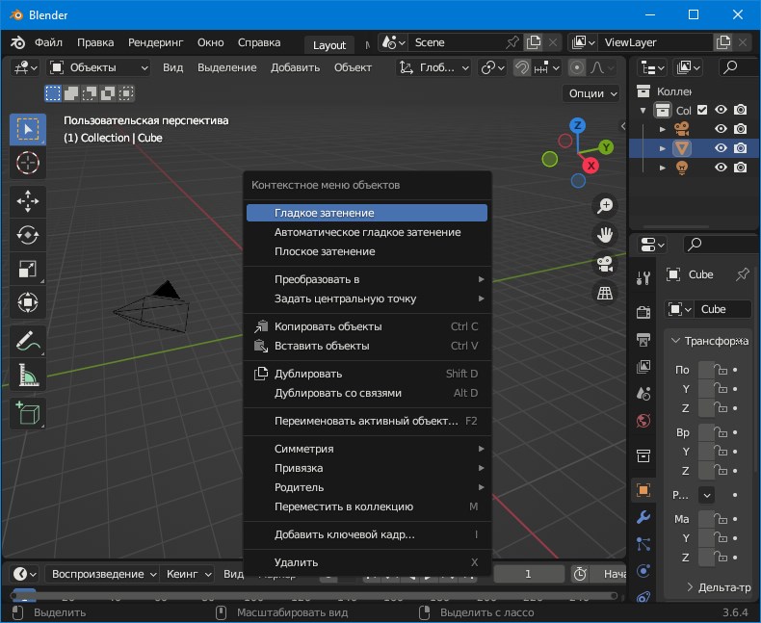Toggle camera view in viewport

(x=605, y=263)
